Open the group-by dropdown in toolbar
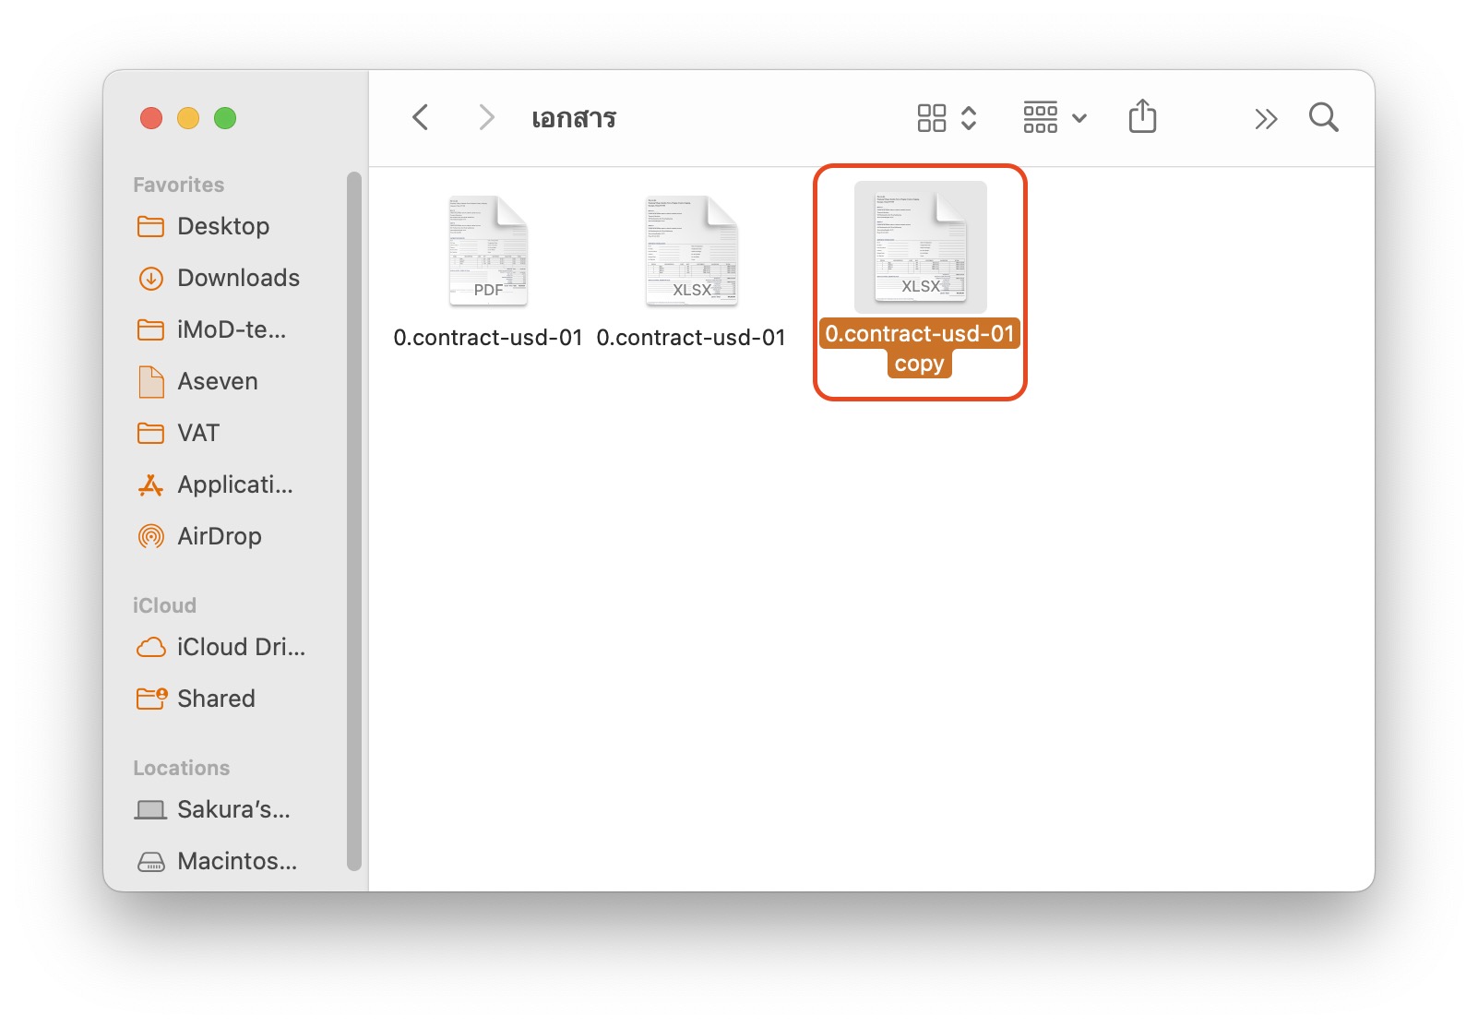The height and width of the screenshot is (1028, 1478). coord(1055,118)
